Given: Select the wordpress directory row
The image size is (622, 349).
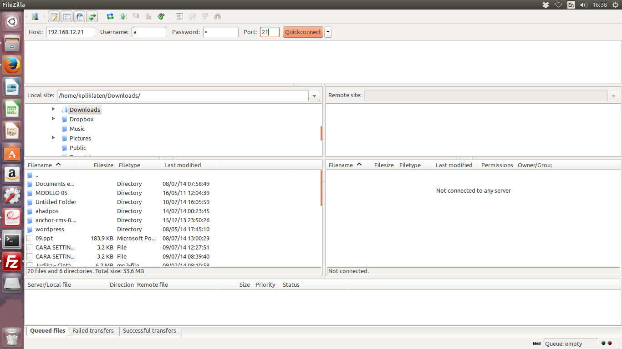Looking at the screenshot, I should [173, 229].
